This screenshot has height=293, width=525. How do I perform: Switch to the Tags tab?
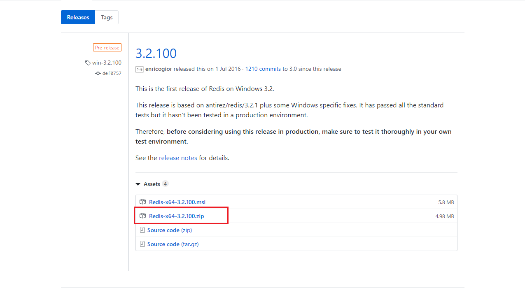click(x=107, y=17)
